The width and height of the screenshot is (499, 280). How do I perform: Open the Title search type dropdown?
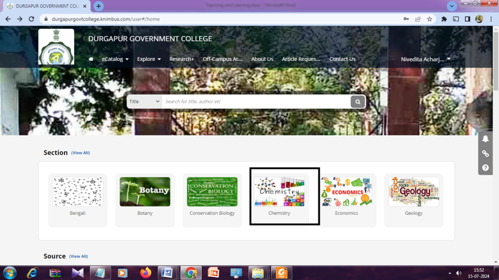tap(145, 102)
